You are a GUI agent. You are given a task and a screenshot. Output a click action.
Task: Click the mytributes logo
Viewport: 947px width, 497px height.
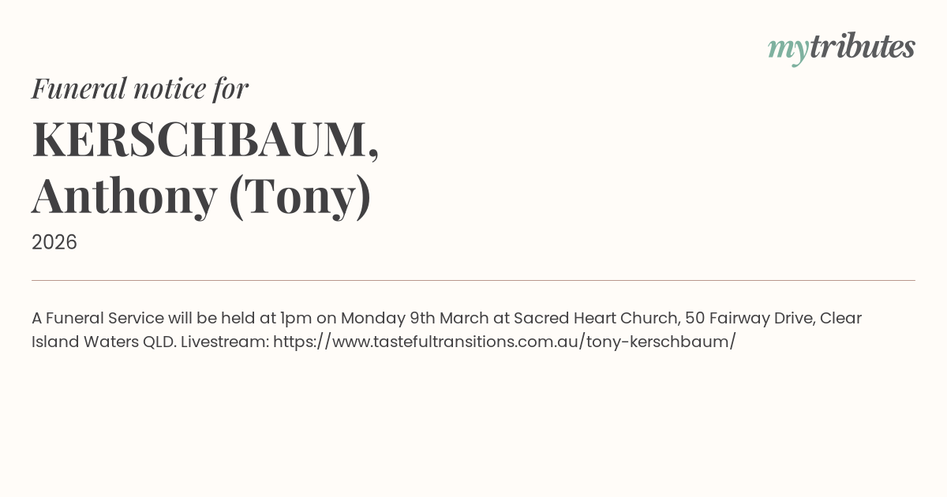(841, 47)
